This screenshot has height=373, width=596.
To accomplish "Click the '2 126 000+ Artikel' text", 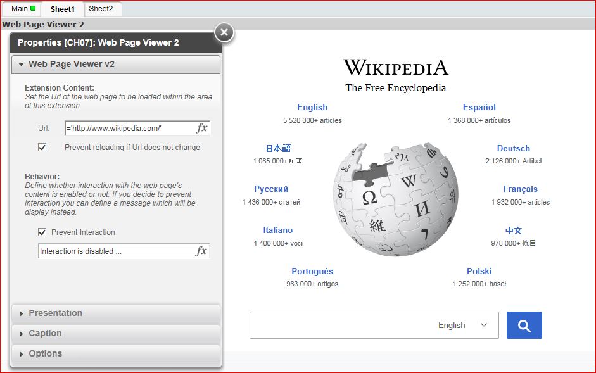I will click(x=513, y=161).
